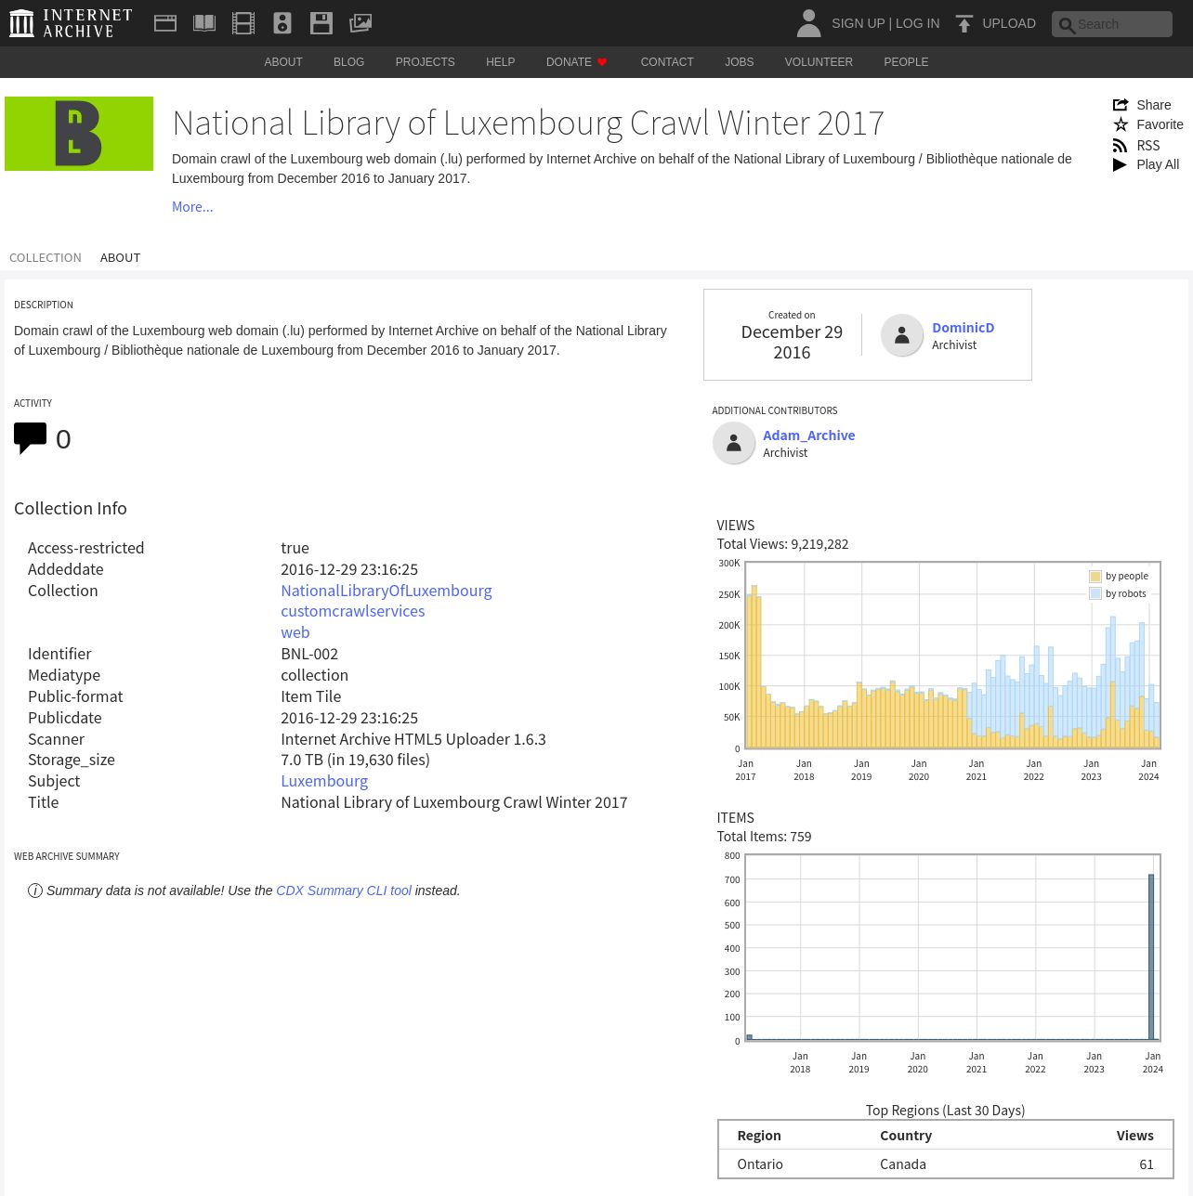
Task: Click the Internet Archive logo
Action: click(71, 23)
